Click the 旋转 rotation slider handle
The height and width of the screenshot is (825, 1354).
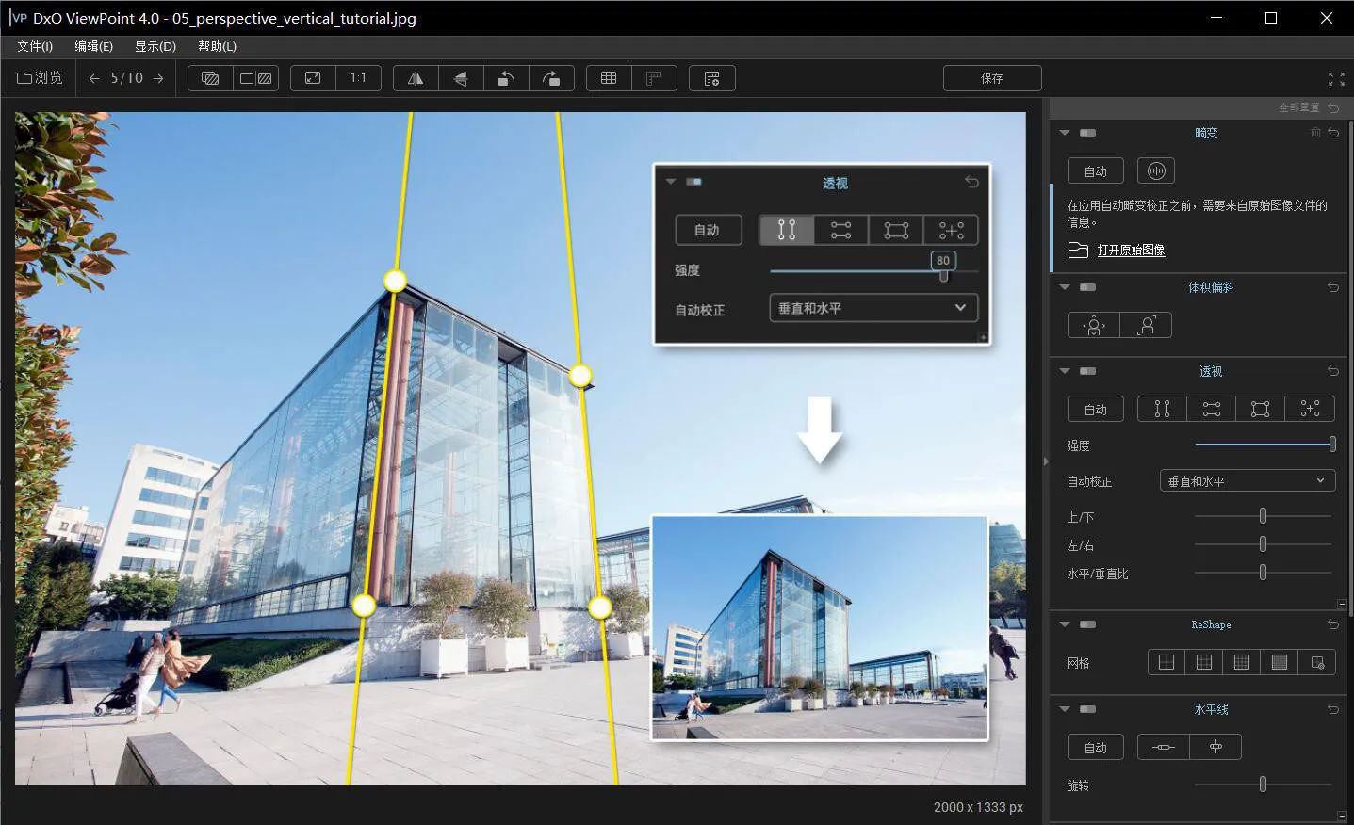(1263, 784)
